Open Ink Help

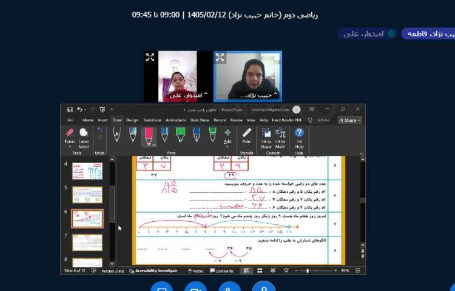click(x=299, y=138)
